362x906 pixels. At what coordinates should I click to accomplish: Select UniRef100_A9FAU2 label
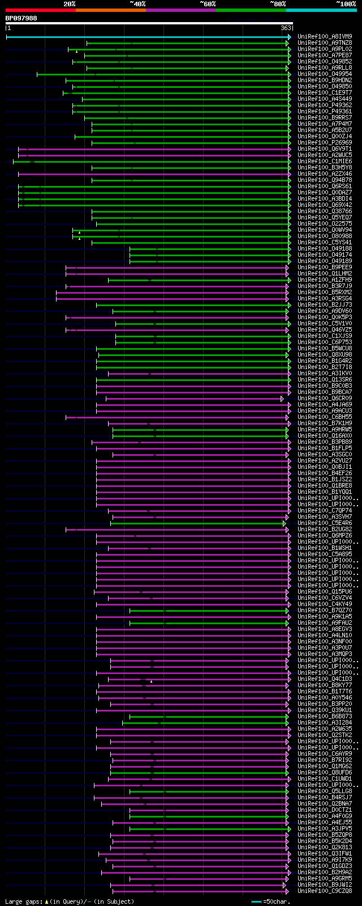(325, 623)
